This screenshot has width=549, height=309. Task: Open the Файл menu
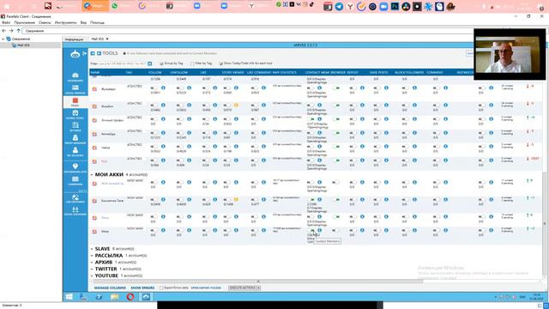coord(6,22)
